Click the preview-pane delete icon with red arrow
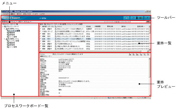 click(x=148, y=55)
